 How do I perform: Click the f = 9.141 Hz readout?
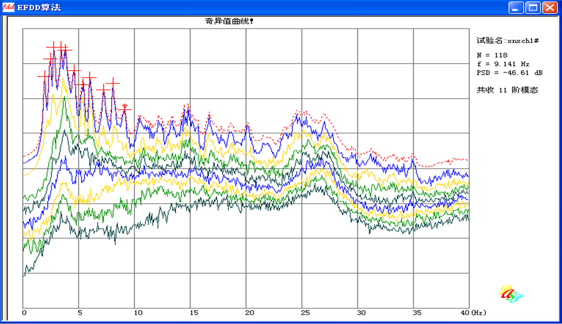[x=503, y=64]
